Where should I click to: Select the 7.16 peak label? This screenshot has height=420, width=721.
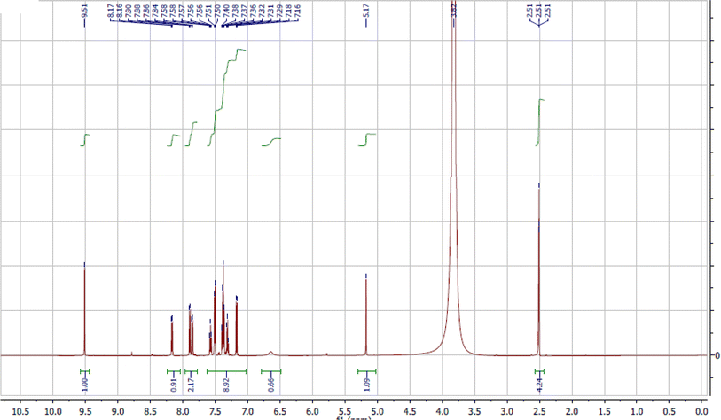pyautogui.click(x=297, y=11)
